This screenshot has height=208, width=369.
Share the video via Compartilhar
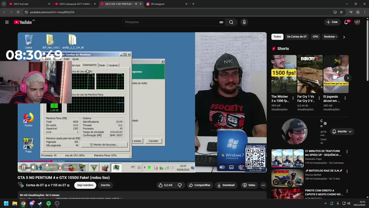[x=199, y=185]
